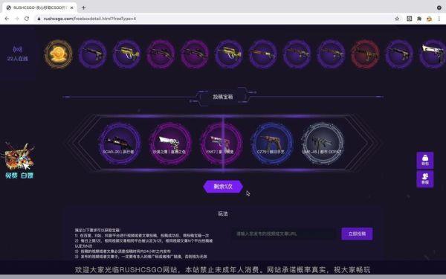Select the 沙漠之鹰 skin in the reel

tap(170, 143)
